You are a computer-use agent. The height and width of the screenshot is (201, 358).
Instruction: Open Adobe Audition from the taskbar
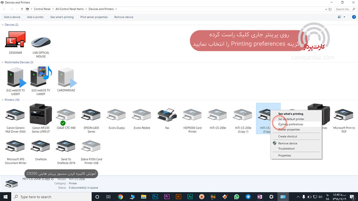pyautogui.click(x=190, y=197)
